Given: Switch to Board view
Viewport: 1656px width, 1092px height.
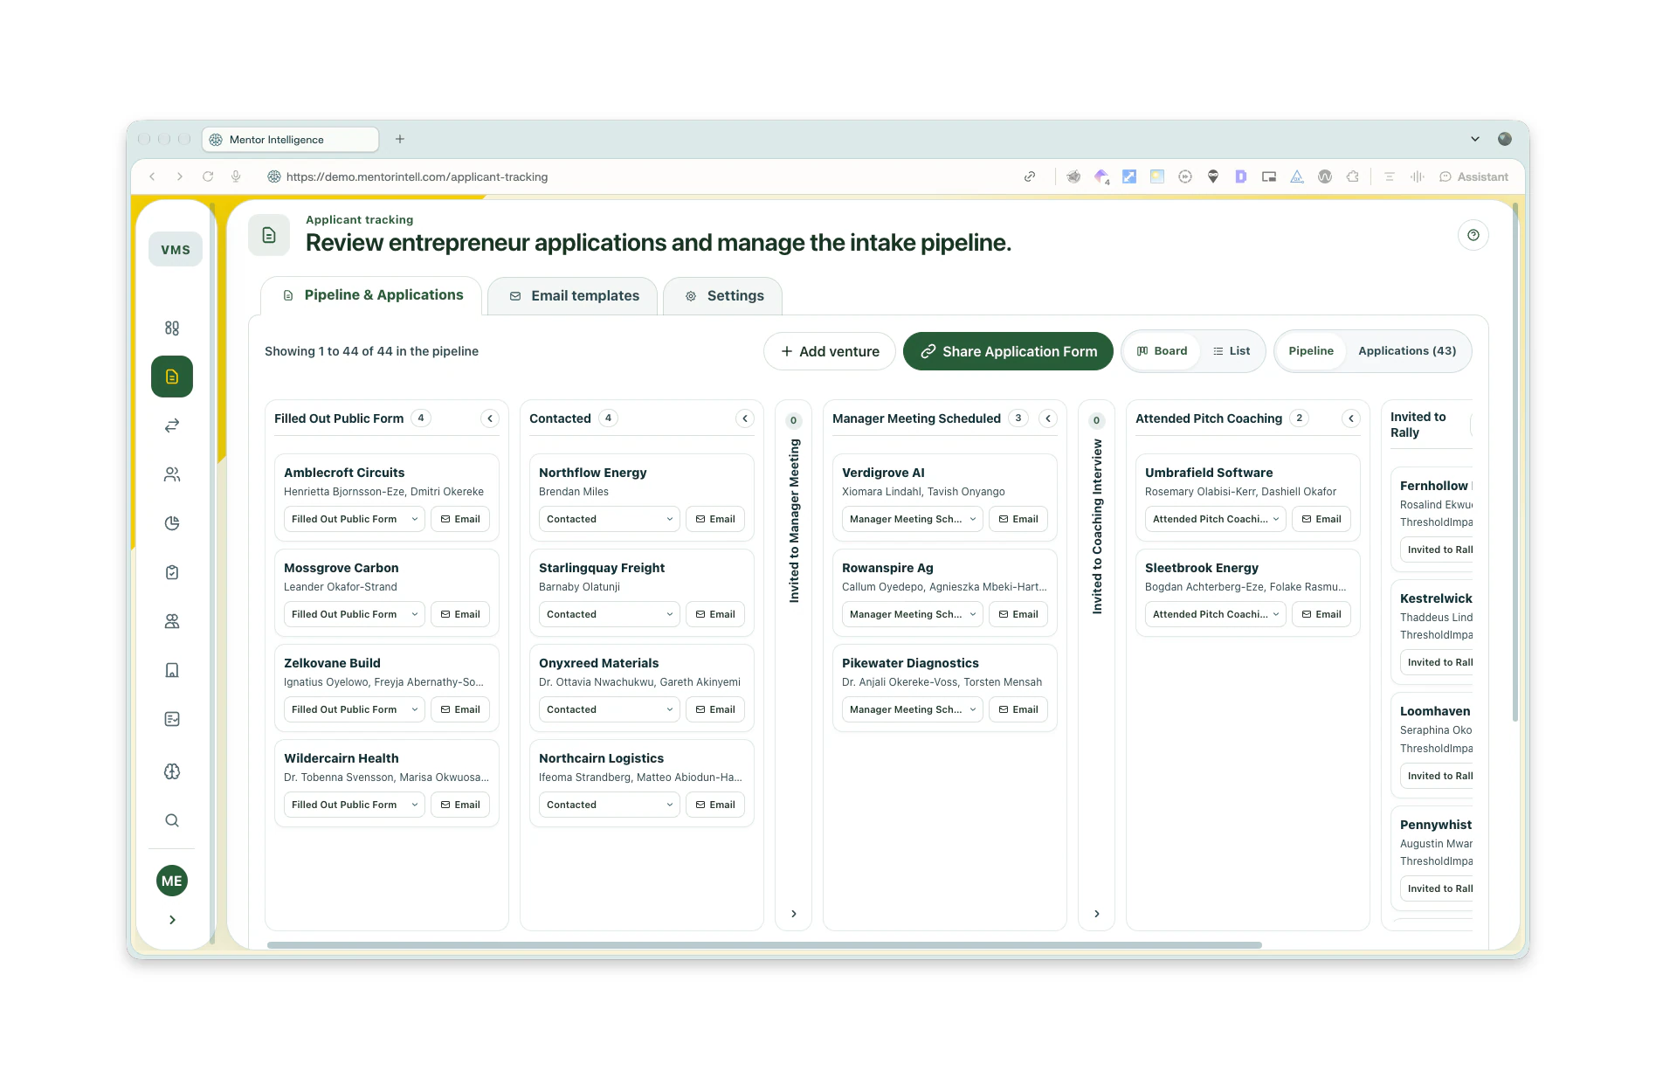Looking at the screenshot, I should [x=1162, y=351].
